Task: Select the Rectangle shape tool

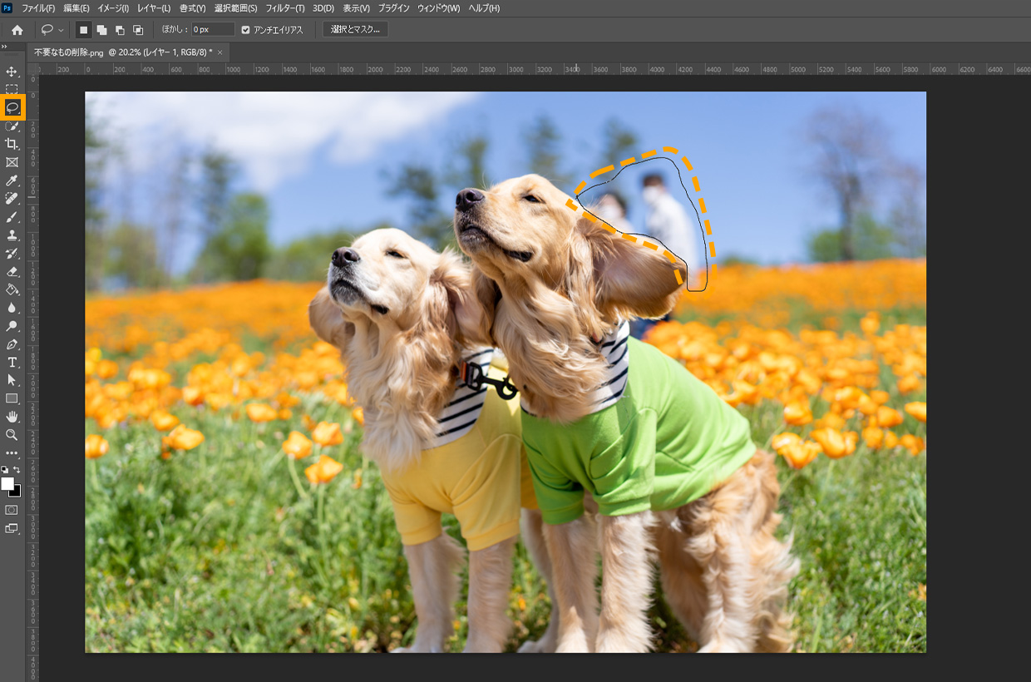Action: tap(12, 398)
